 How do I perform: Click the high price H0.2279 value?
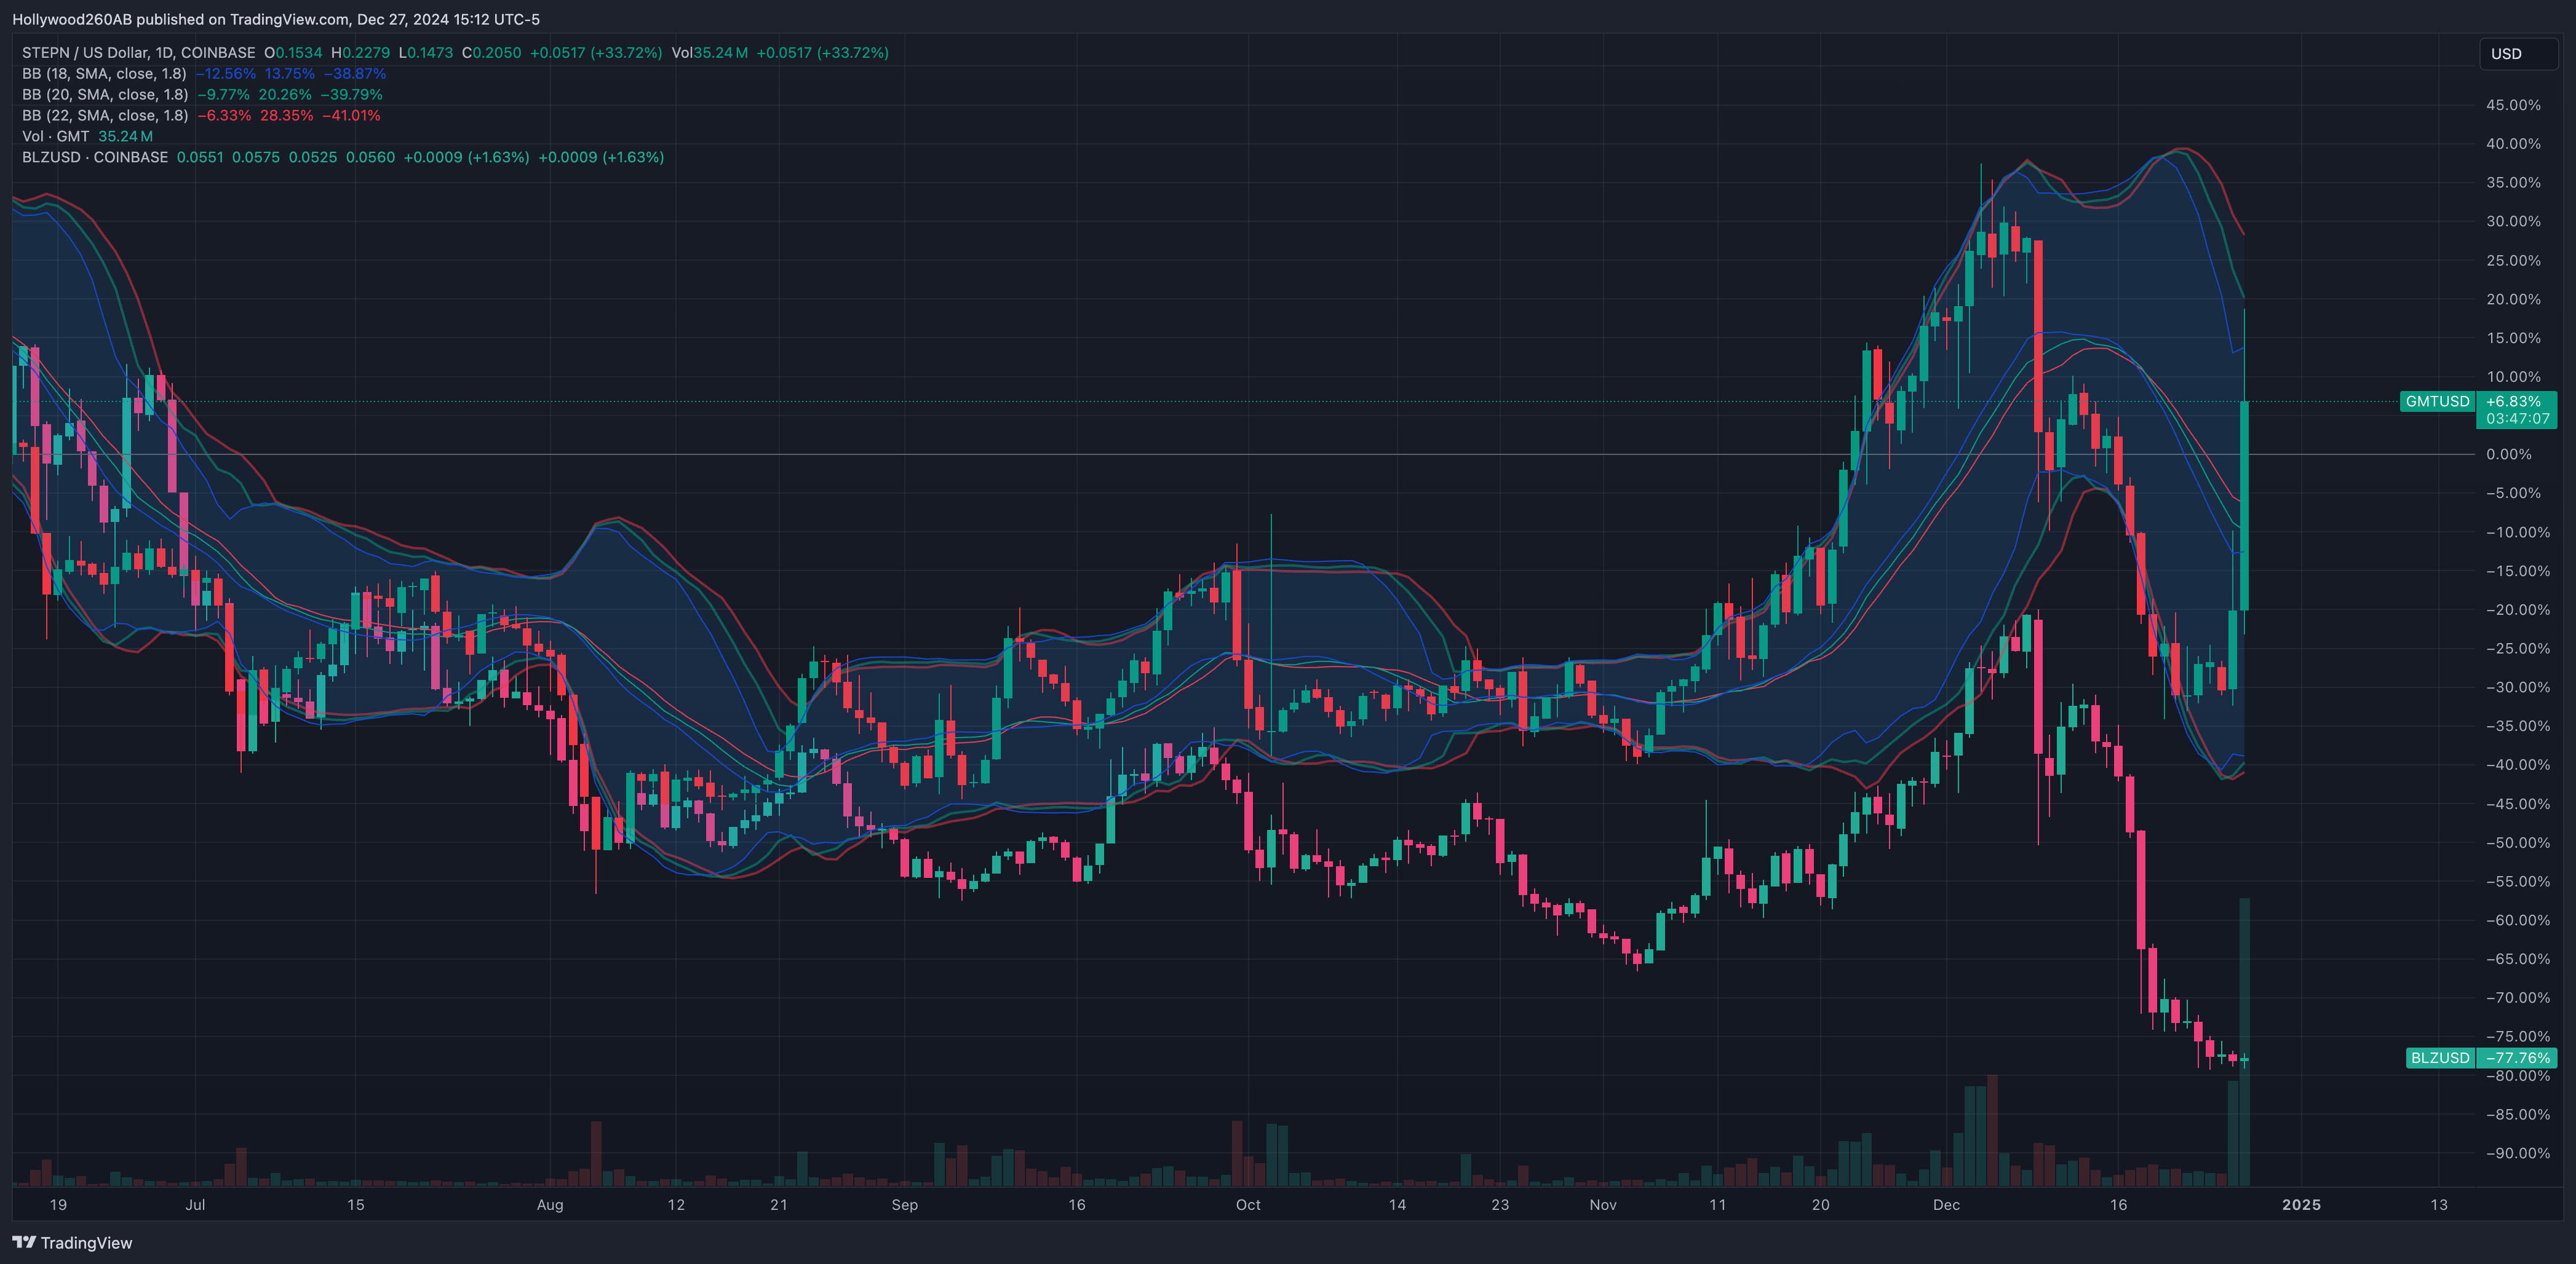pyautogui.click(x=360, y=53)
